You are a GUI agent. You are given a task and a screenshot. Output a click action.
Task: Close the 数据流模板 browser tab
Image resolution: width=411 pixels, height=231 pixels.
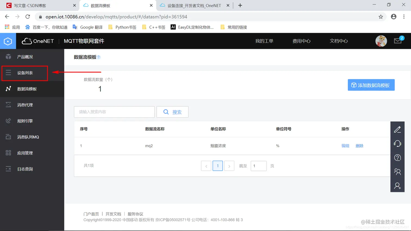point(151,5)
